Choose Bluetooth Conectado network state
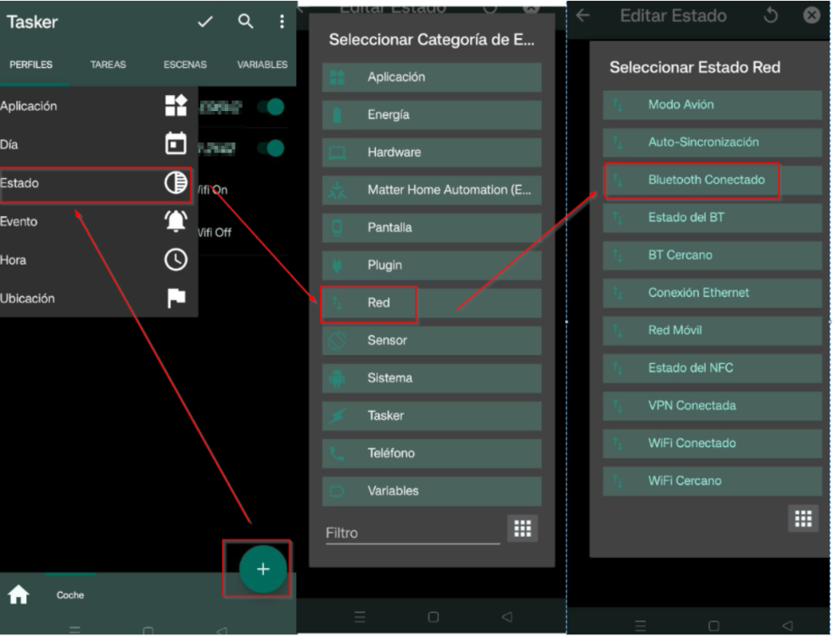The height and width of the screenshot is (636, 833). tap(712, 180)
